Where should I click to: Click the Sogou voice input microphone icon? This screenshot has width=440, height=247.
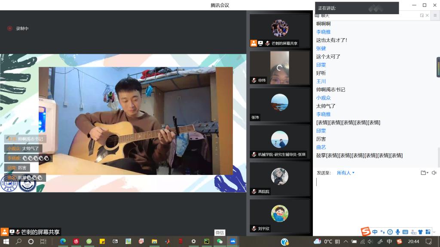tap(397, 232)
